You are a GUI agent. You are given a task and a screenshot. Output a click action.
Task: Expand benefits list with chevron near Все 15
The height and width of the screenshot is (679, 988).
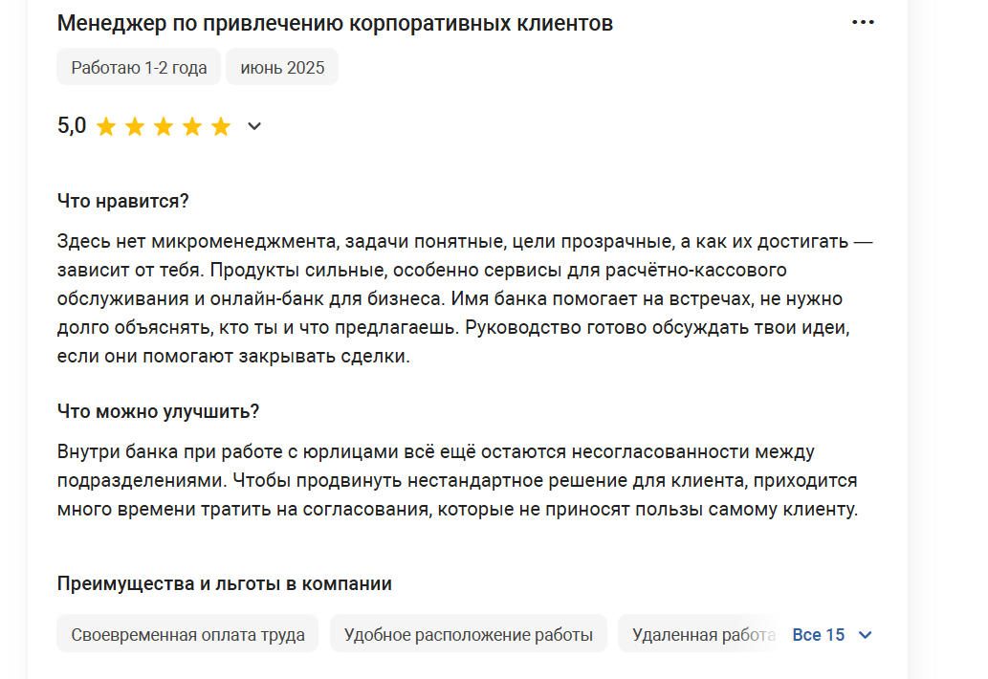(x=866, y=635)
